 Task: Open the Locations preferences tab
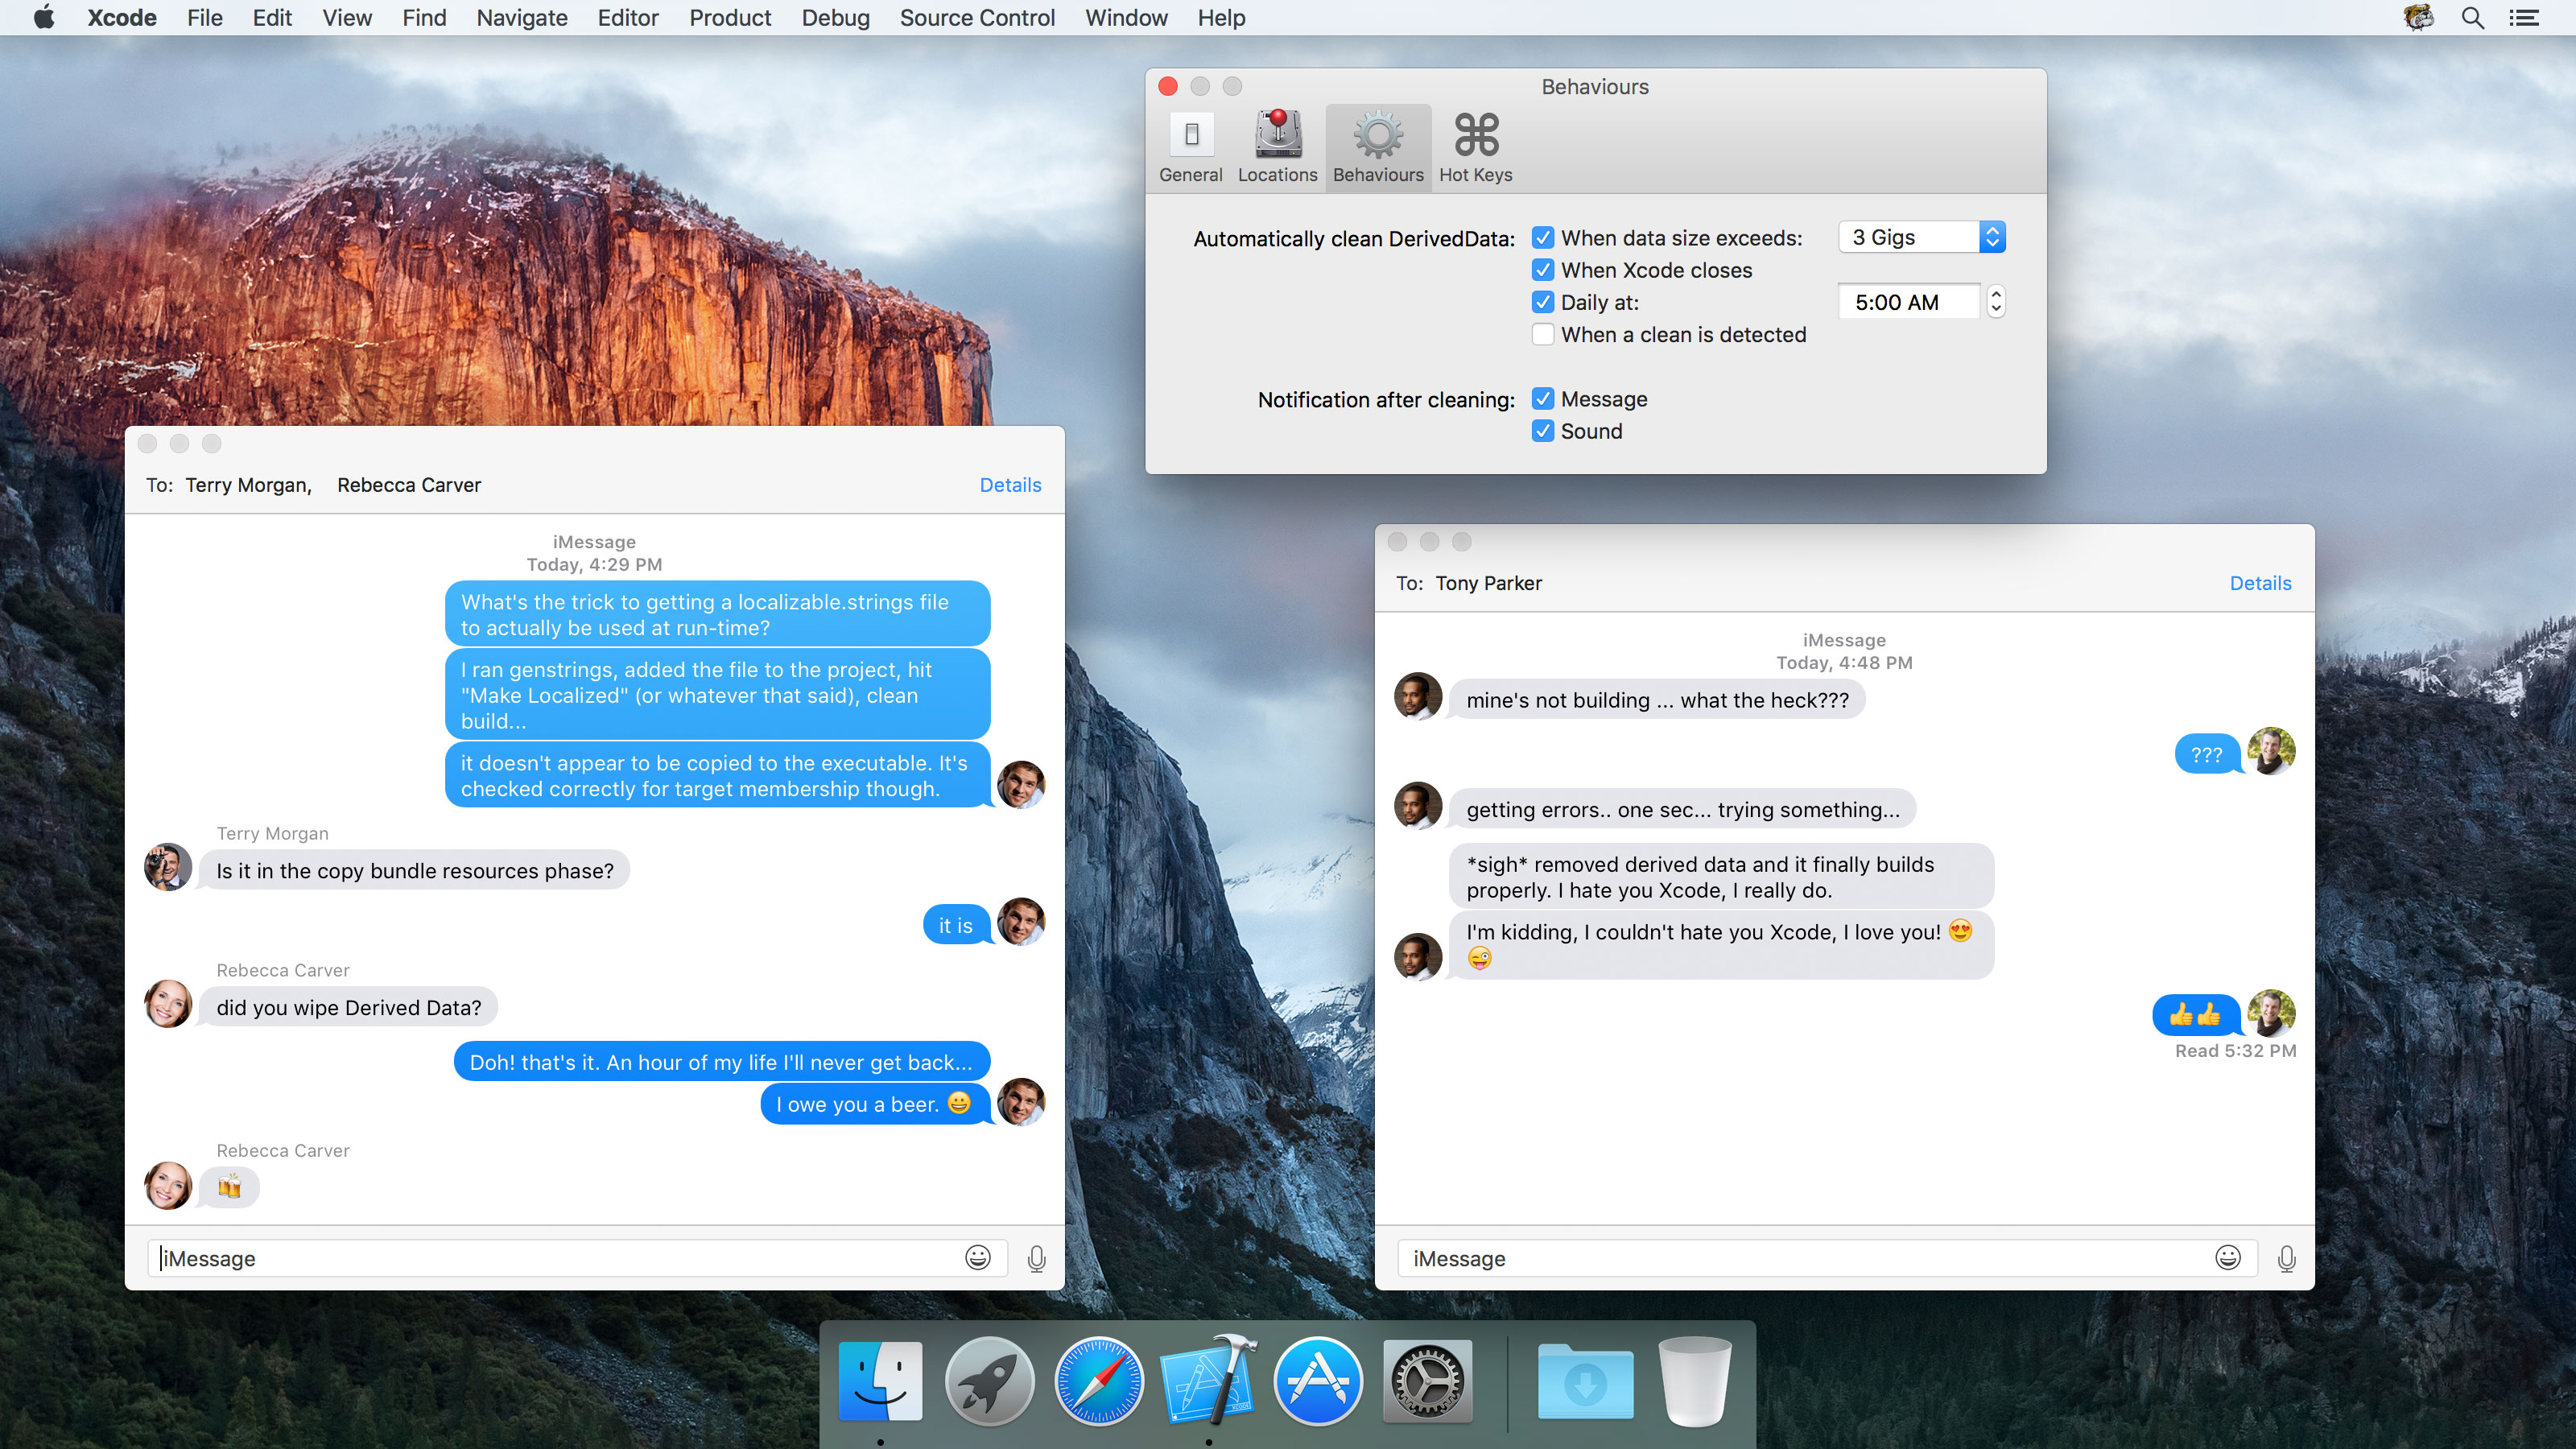coord(1277,147)
